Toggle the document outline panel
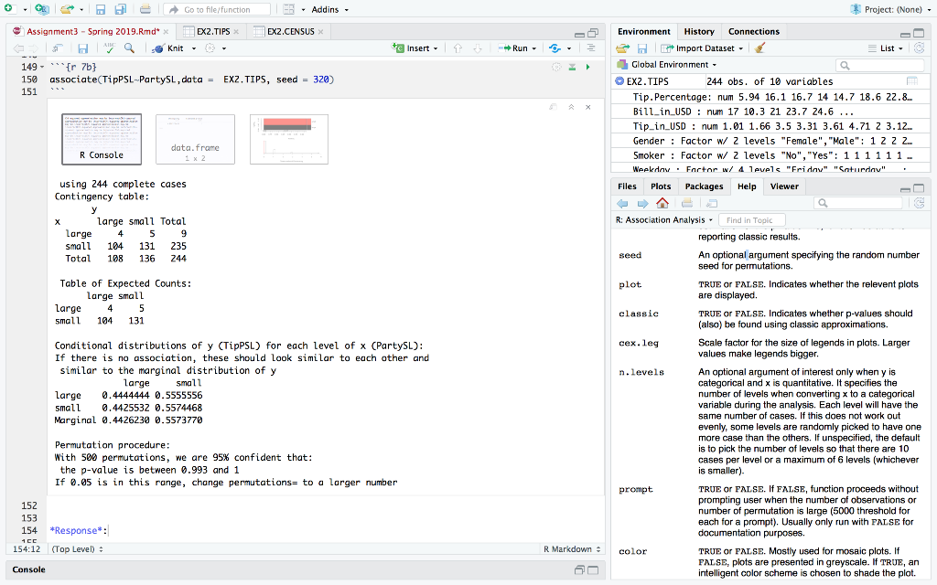 click(590, 48)
